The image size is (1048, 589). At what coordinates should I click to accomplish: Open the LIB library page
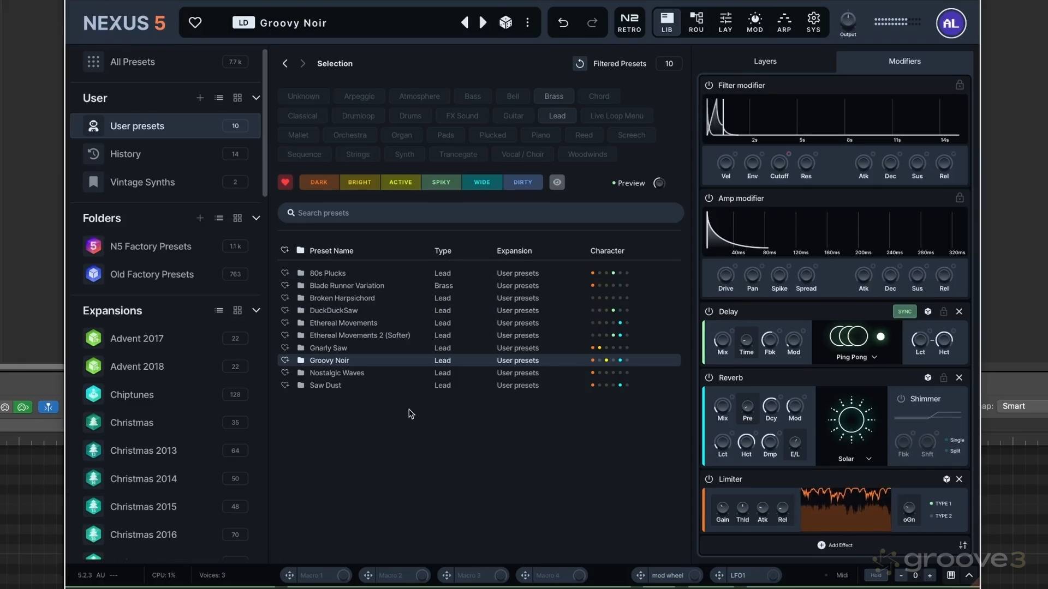(666, 22)
